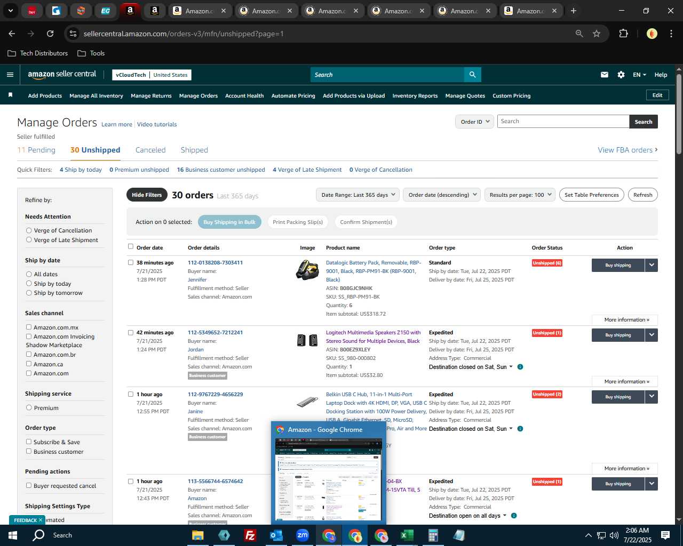
Task: Check the Business customer order type box
Action: [x=29, y=452]
